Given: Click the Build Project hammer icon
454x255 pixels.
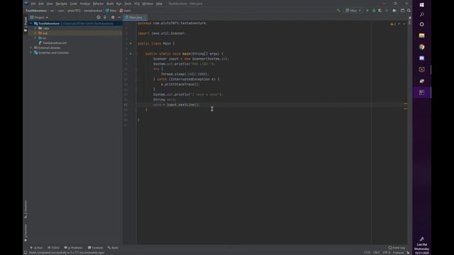Looking at the screenshot, I should pyautogui.click(x=338, y=11).
